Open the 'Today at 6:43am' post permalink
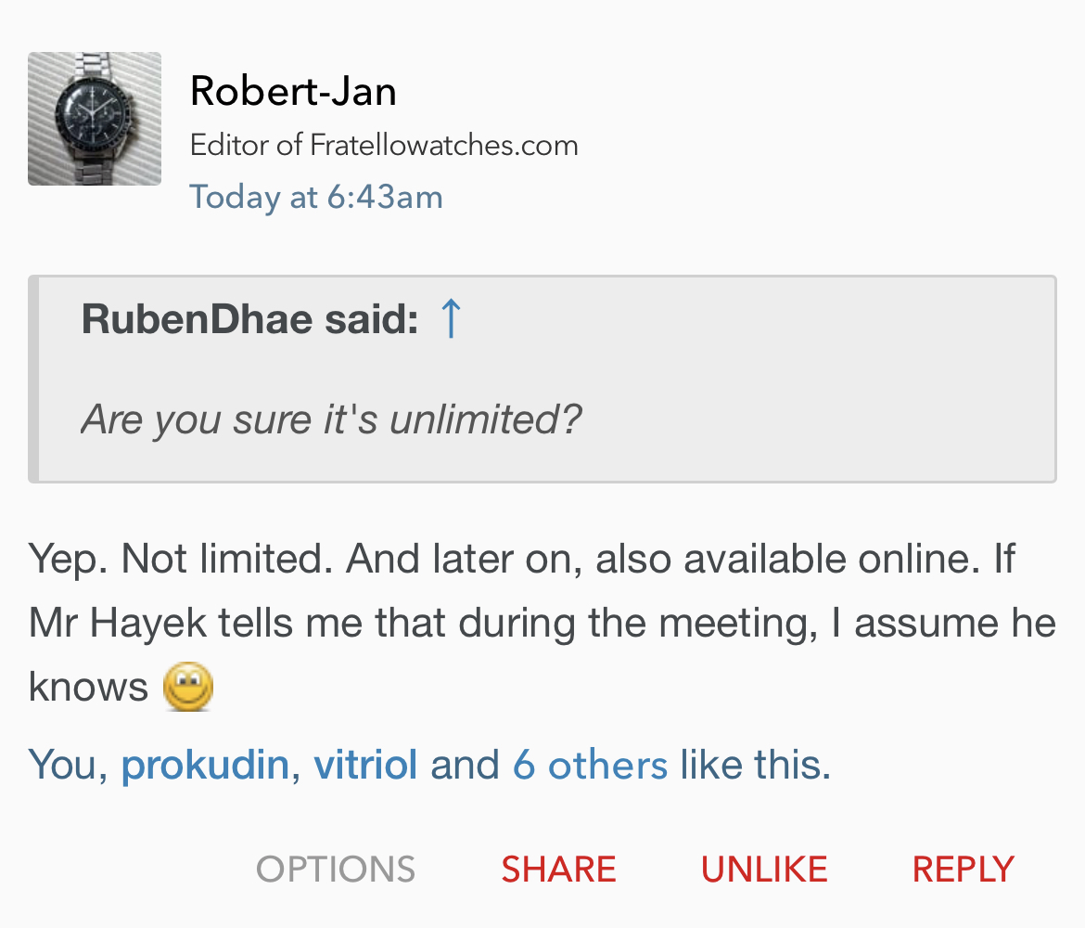The height and width of the screenshot is (928, 1085). tap(316, 197)
